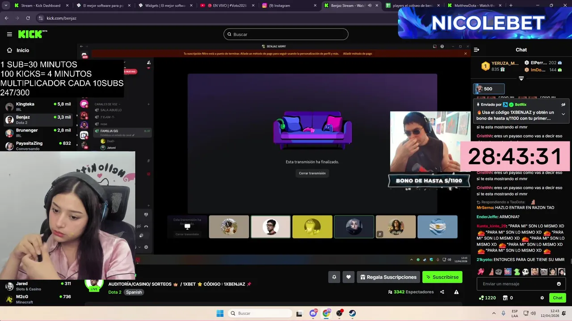Switch to Instagram browser tab
Screen dimensions: 572x321
[288, 5]
